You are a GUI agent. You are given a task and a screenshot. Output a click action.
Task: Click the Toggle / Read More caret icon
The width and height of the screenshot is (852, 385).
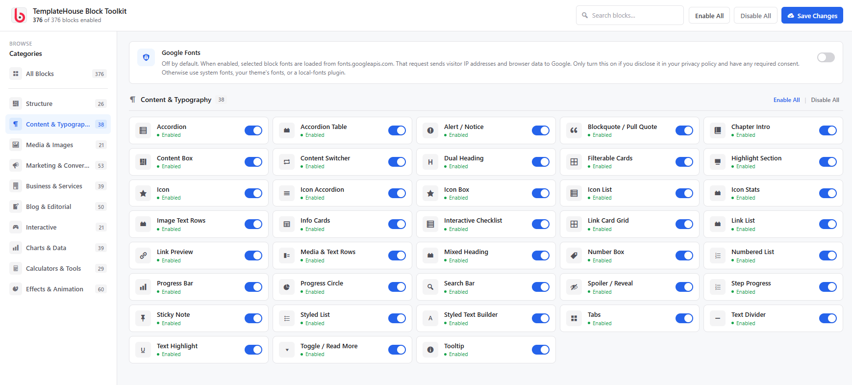point(287,350)
